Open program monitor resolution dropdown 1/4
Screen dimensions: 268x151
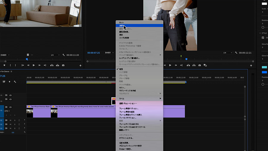pos(228,53)
